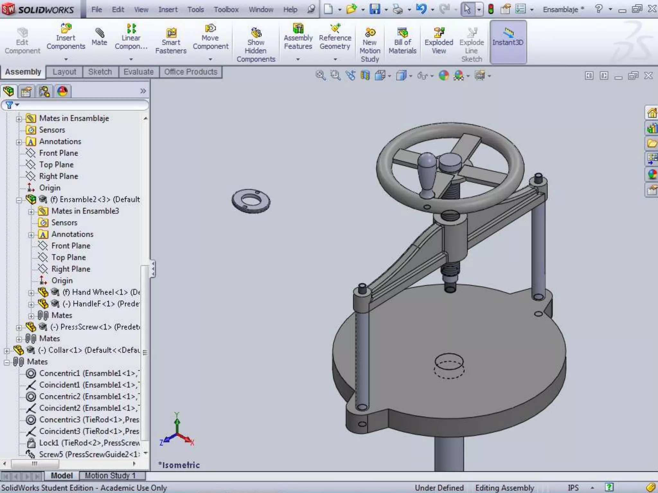
Task: Click the Edit Appearance color ball
Action: click(444, 76)
